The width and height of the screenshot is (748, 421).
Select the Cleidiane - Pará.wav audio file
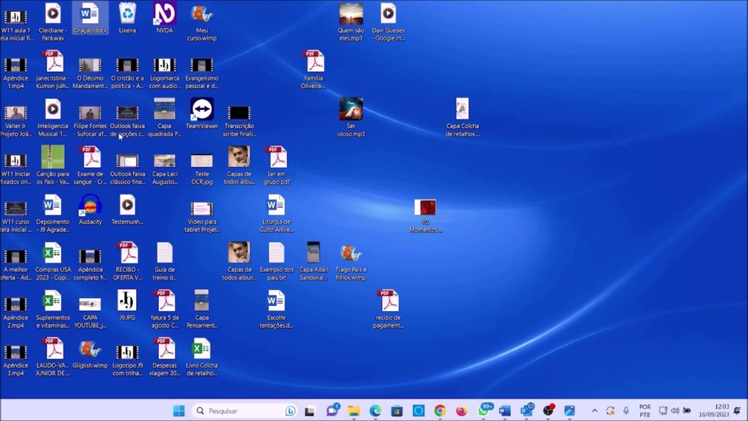click(x=53, y=22)
